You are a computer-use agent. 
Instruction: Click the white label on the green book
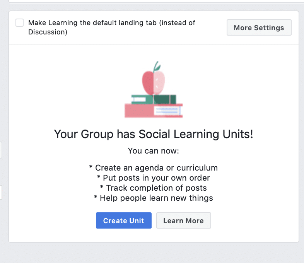tap(139, 100)
